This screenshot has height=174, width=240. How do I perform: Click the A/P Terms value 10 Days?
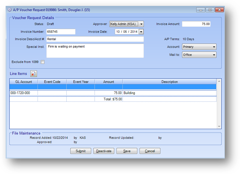[188, 39]
